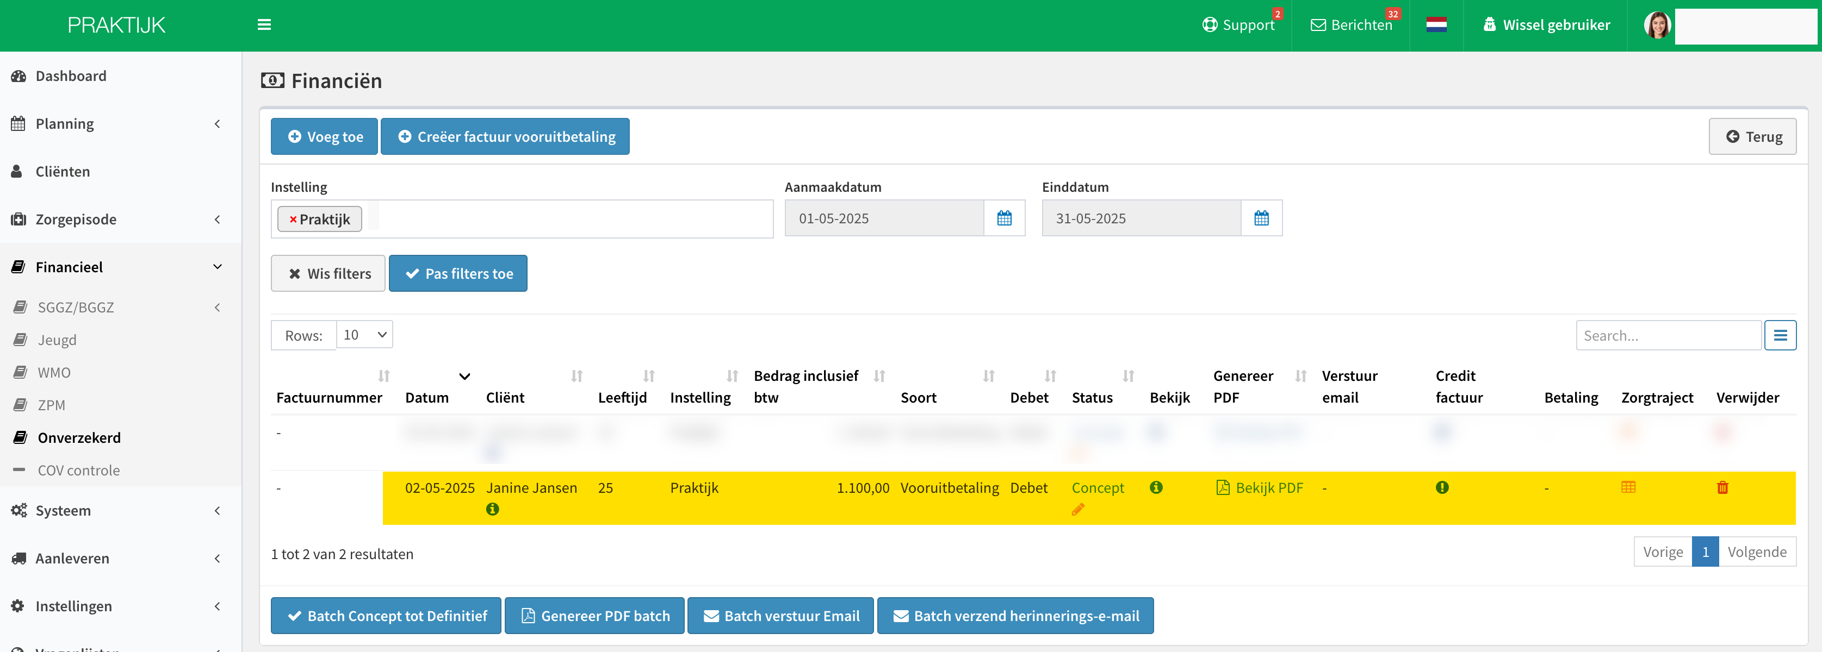This screenshot has height=652, width=1822.
Task: Clear filters with Wis filters
Action: point(327,273)
